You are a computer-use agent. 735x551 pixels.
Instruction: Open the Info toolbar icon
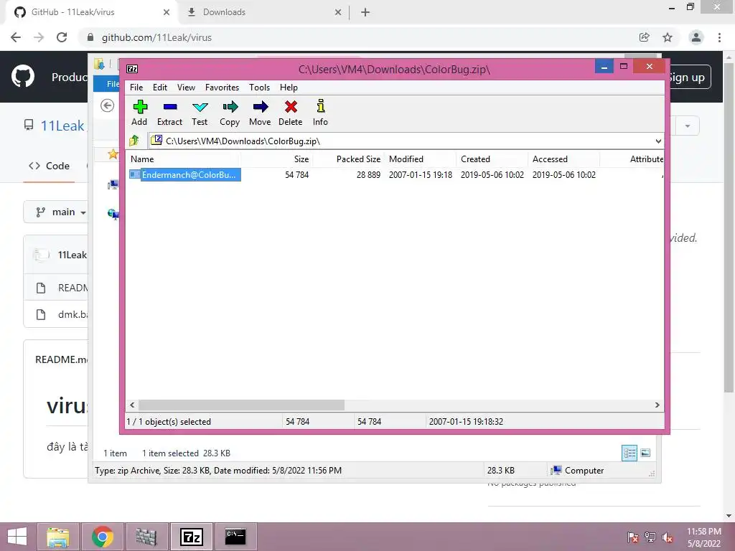(321, 113)
